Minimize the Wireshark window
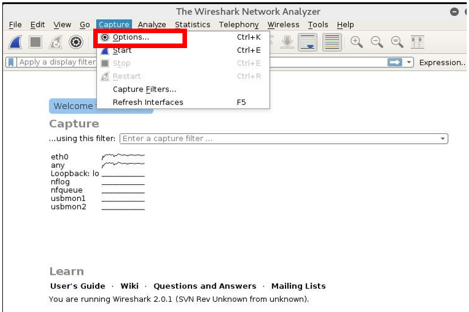Screen dimensions: 469x312 click(454, 11)
